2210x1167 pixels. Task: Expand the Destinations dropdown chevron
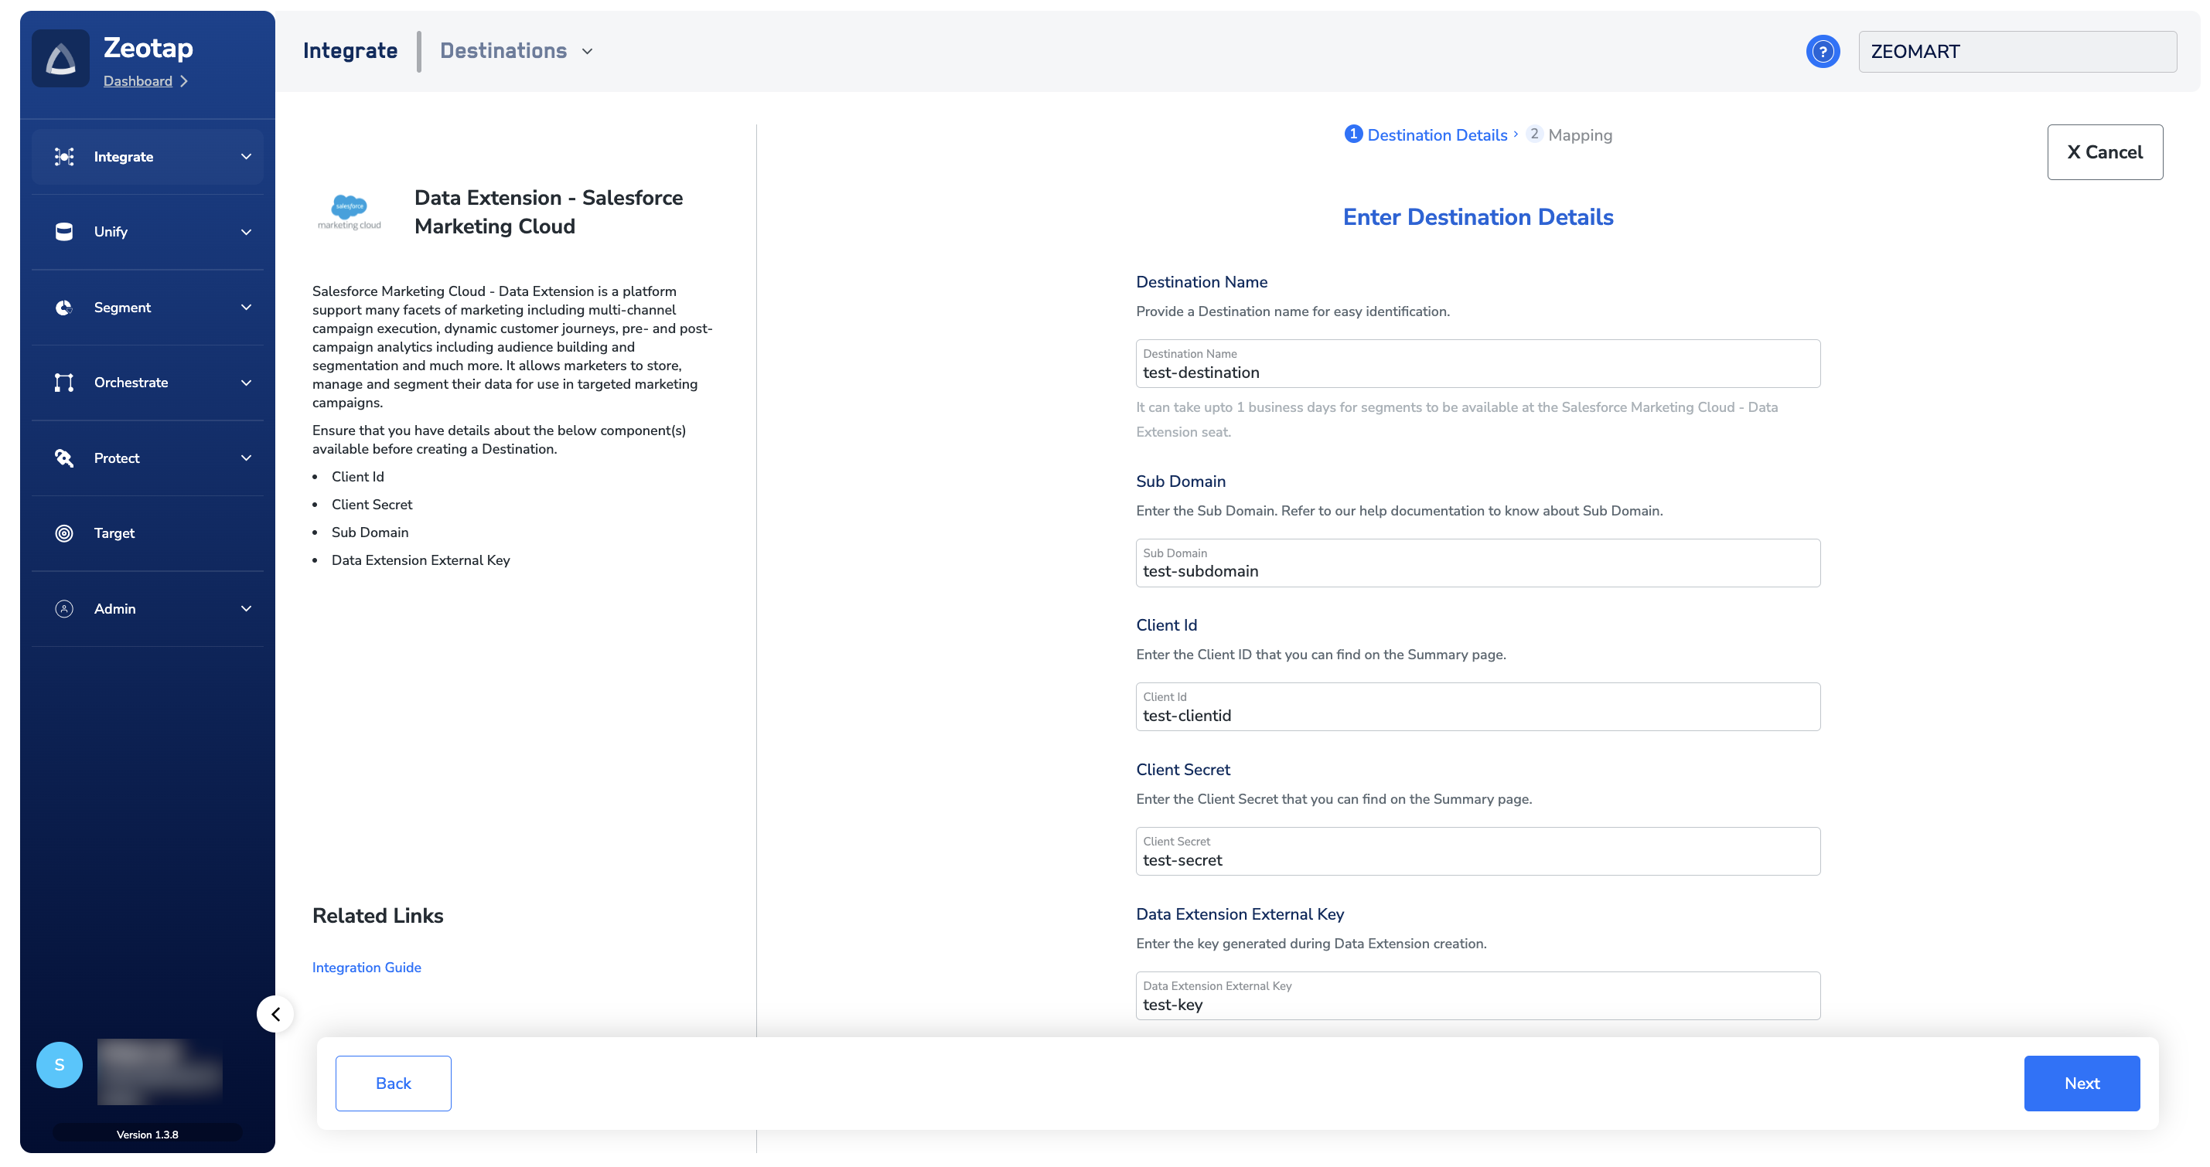[x=588, y=52]
